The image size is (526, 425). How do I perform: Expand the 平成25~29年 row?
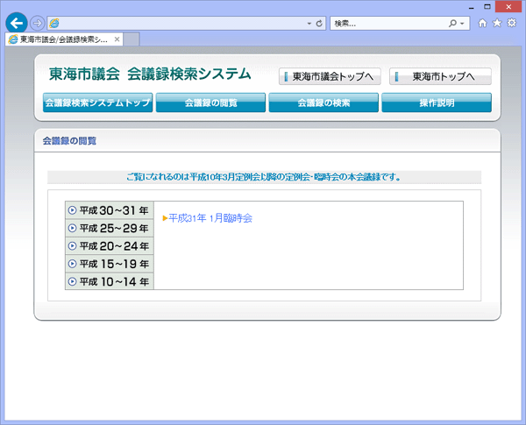pos(110,228)
